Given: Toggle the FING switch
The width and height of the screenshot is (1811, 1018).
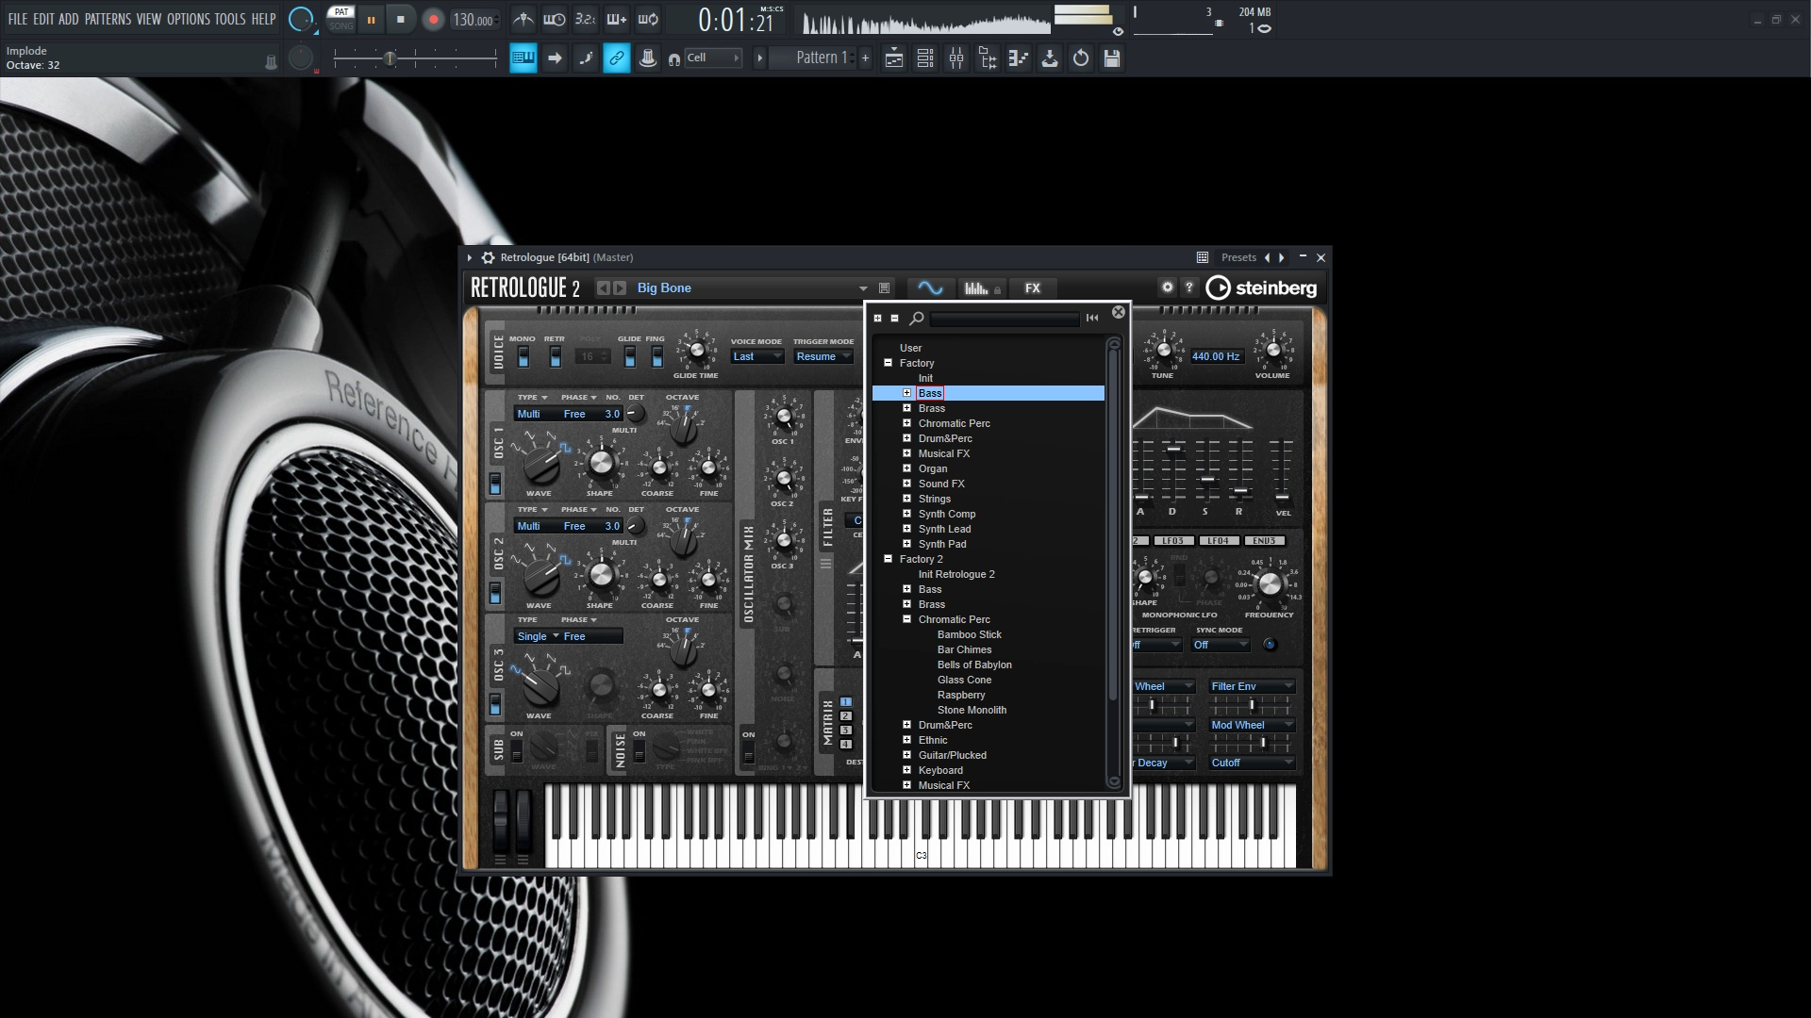Looking at the screenshot, I should tap(657, 356).
